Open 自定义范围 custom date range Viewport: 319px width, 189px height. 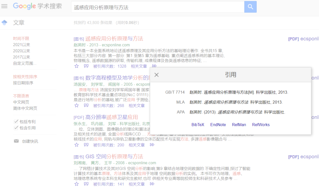point(25,63)
